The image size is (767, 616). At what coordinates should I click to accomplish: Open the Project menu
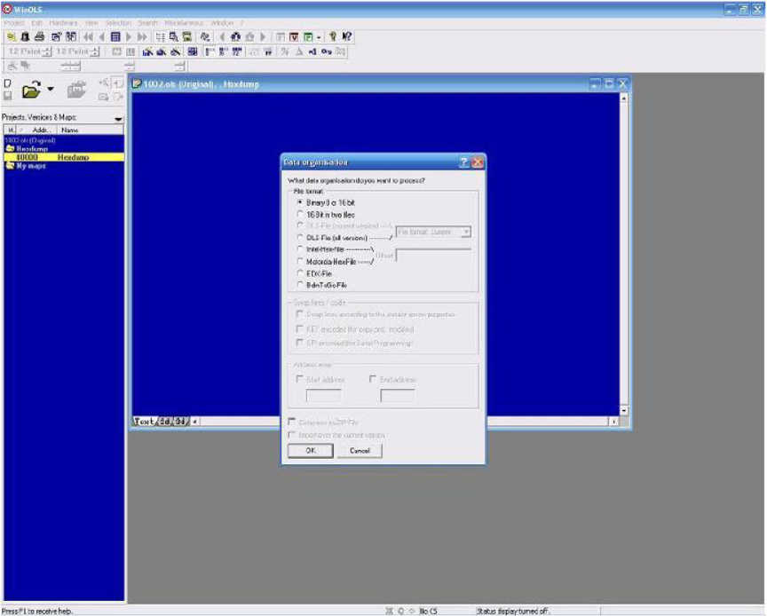[x=13, y=23]
